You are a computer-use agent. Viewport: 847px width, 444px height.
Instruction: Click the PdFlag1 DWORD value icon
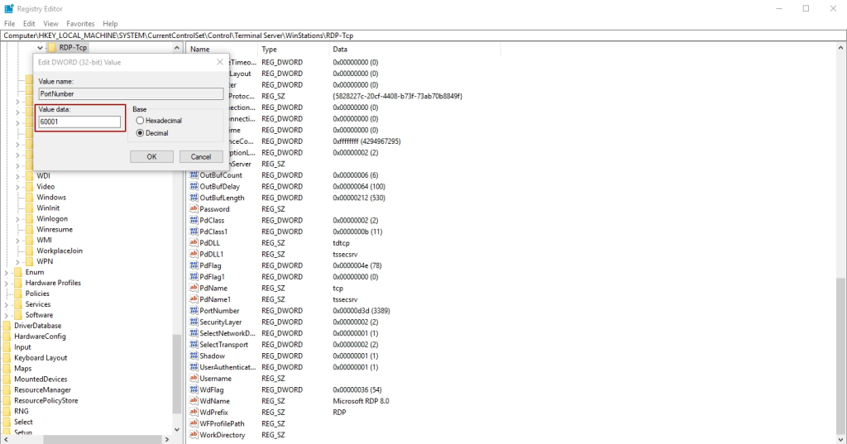(194, 276)
